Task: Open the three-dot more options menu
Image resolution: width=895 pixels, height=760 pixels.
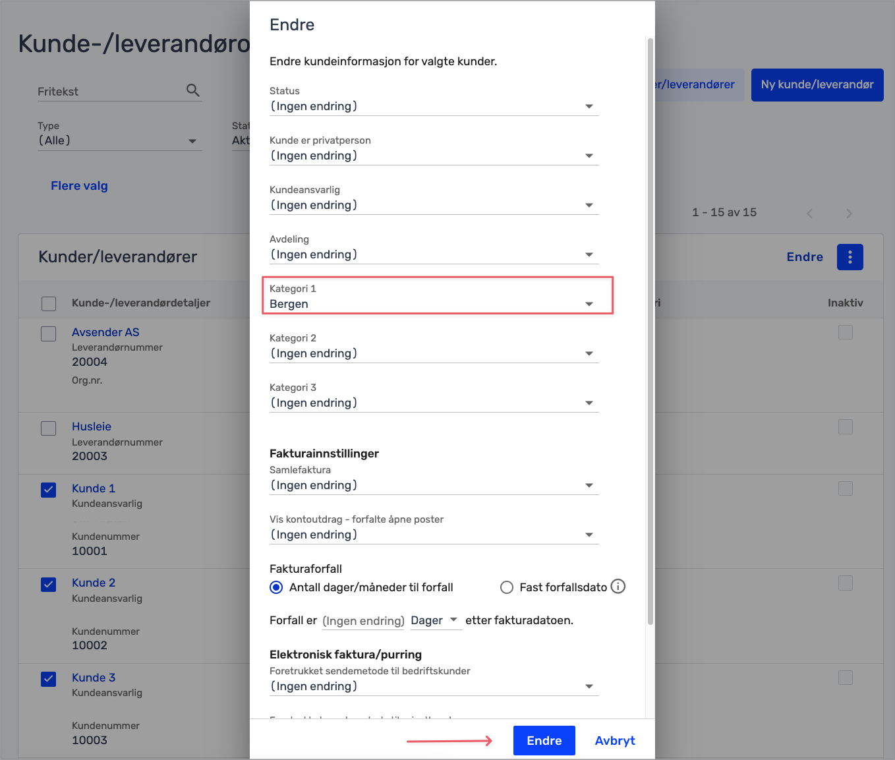Action: click(850, 257)
